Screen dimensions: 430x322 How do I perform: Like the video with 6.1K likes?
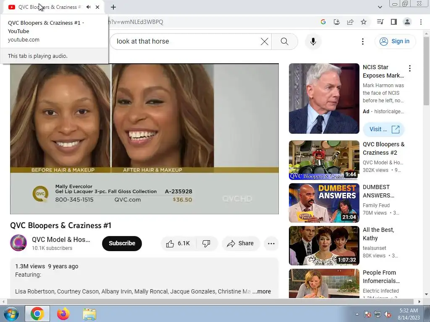[x=178, y=244]
